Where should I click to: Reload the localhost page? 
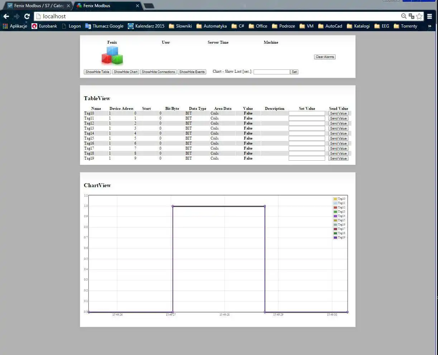point(27,16)
